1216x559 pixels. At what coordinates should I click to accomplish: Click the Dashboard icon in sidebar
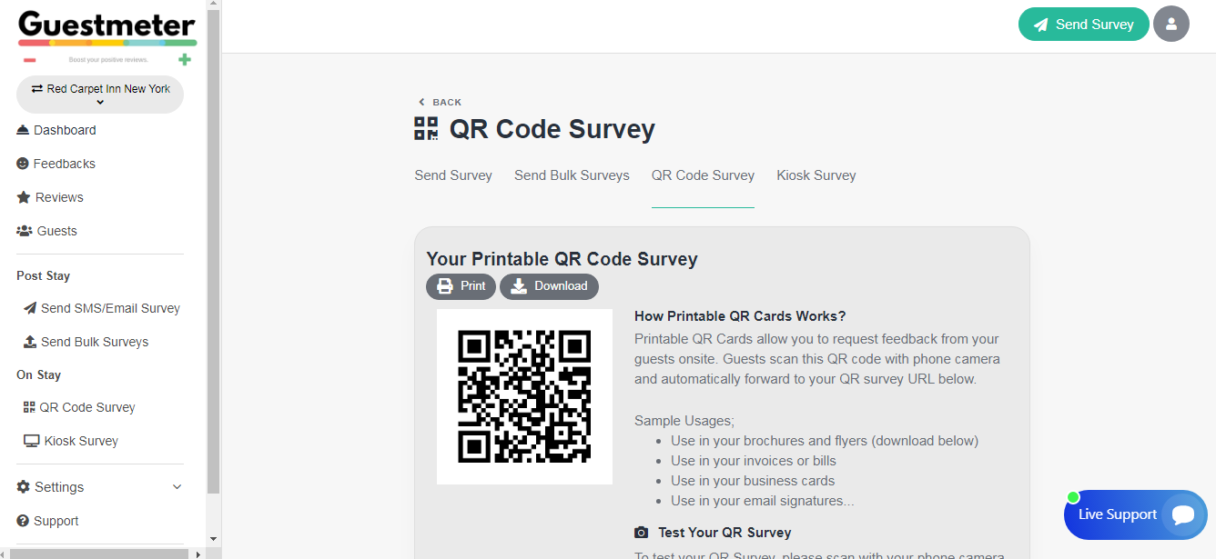point(24,130)
